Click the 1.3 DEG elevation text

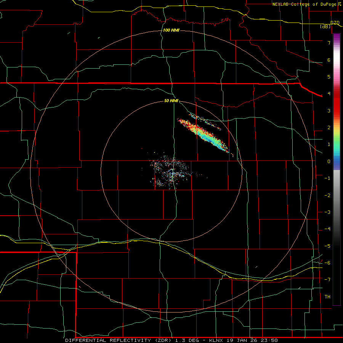(187, 340)
